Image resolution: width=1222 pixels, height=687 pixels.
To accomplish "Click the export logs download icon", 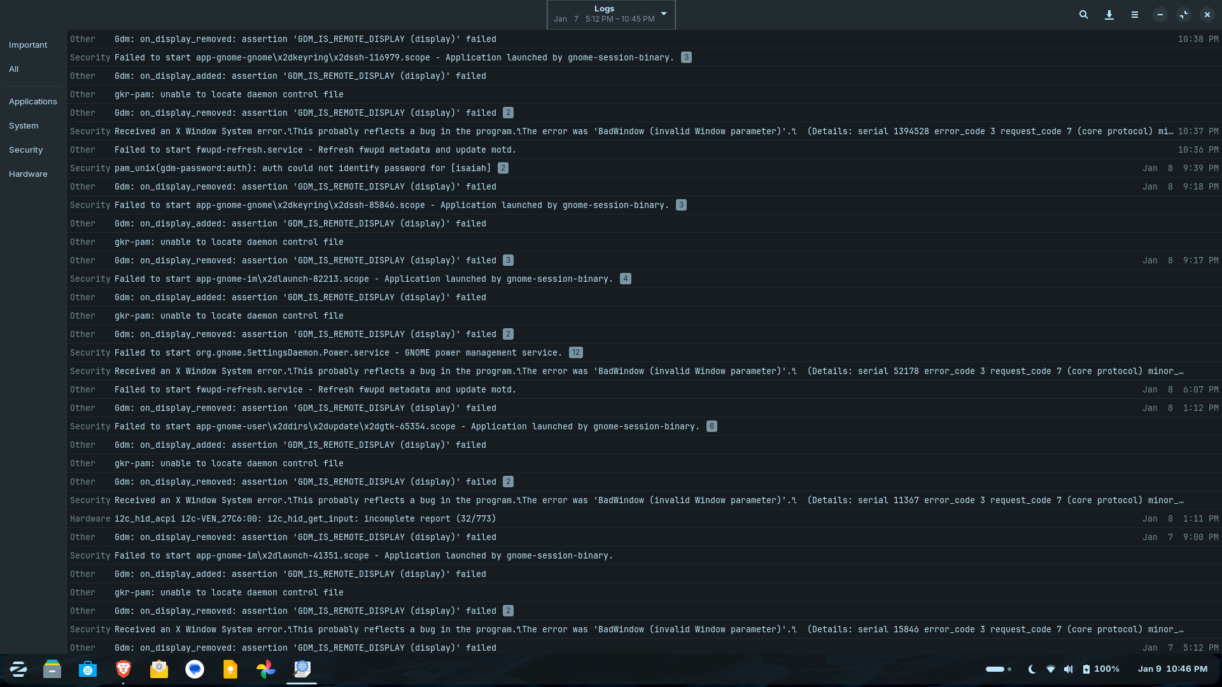I will click(x=1109, y=15).
